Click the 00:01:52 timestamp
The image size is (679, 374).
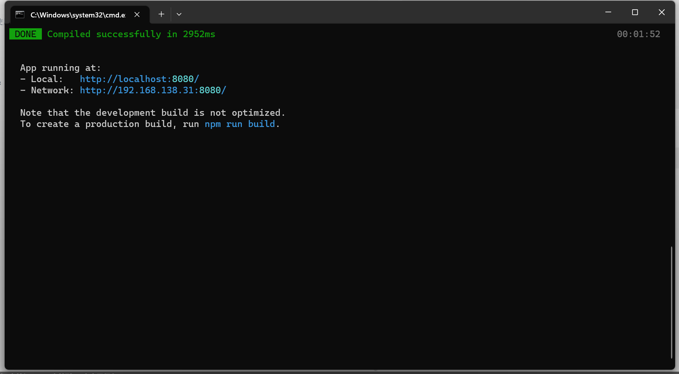tap(638, 34)
